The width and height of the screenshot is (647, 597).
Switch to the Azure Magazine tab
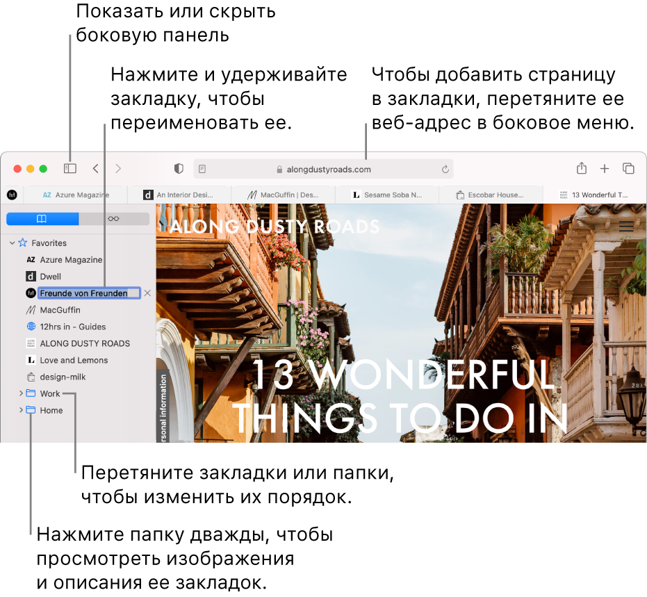click(75, 195)
